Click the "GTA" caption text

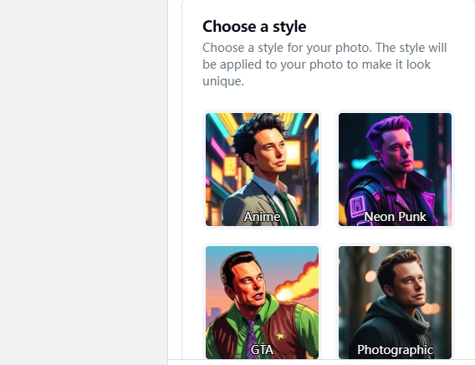(262, 350)
